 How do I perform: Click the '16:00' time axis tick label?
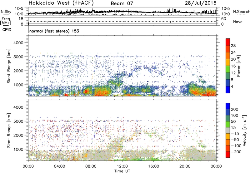click(x=153, y=166)
